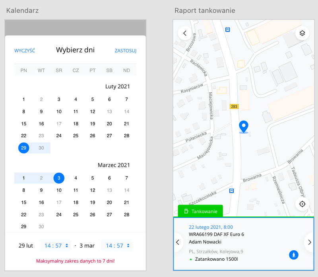The height and width of the screenshot is (277, 318).
Task: Click the highlighted date 29 in Luty 2021
Action: (x=23, y=148)
